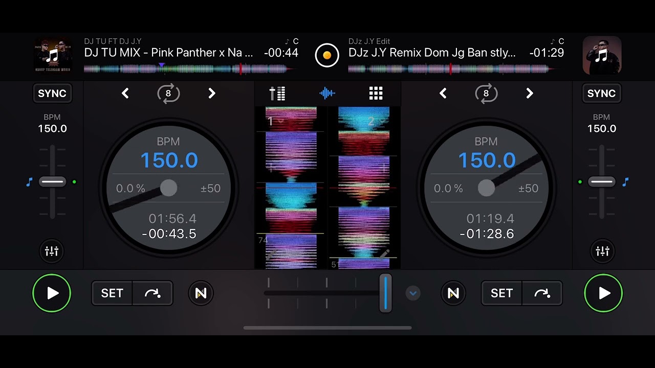This screenshot has width=655, height=368.
Task: Set cue point on left deck
Action: (112, 293)
